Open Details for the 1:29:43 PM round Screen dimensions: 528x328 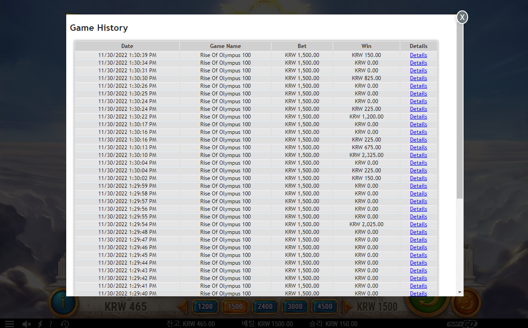pyautogui.click(x=419, y=271)
